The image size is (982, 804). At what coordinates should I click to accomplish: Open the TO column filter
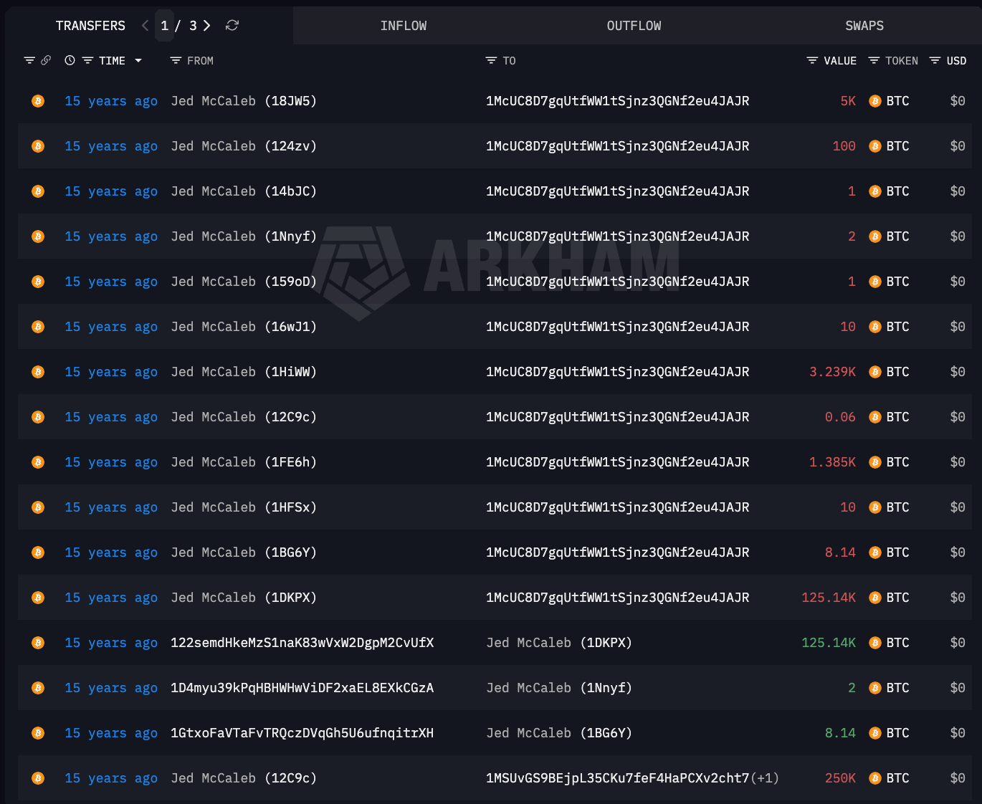tap(491, 61)
